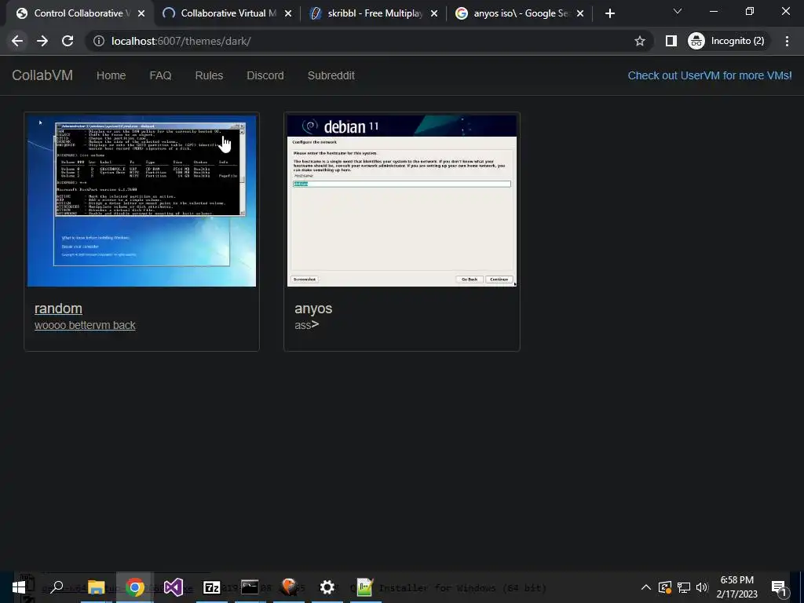
Task: Open the Rules nav link
Action: coord(209,75)
